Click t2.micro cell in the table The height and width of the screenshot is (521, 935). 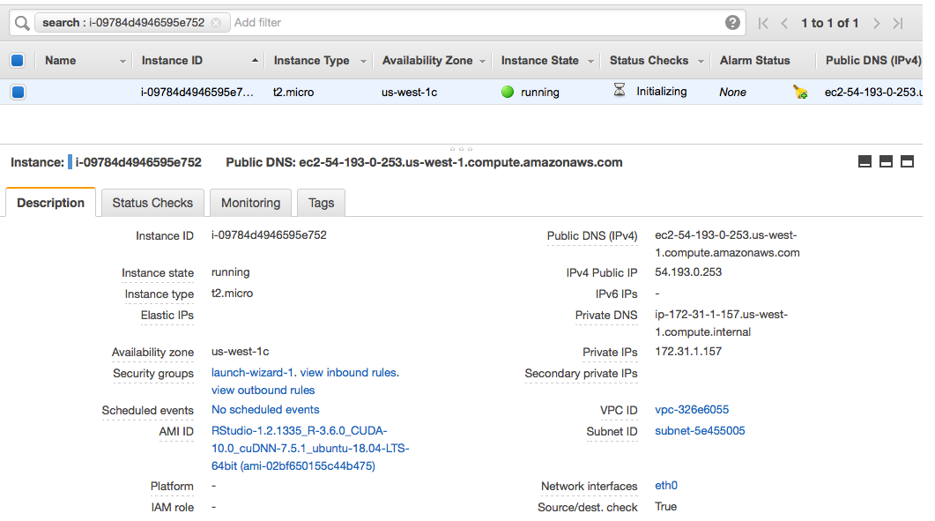pos(293,92)
